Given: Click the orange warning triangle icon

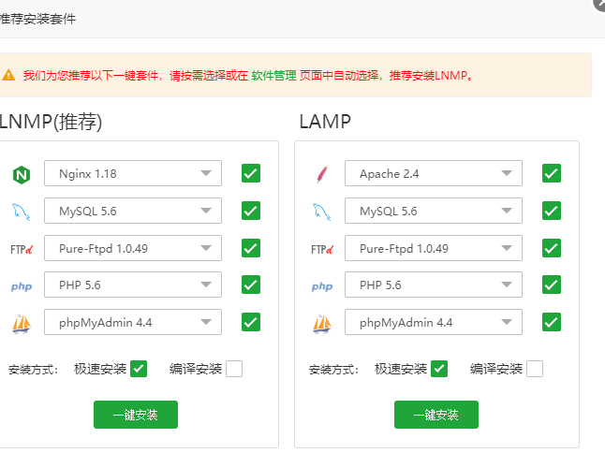Looking at the screenshot, I should 8,75.
